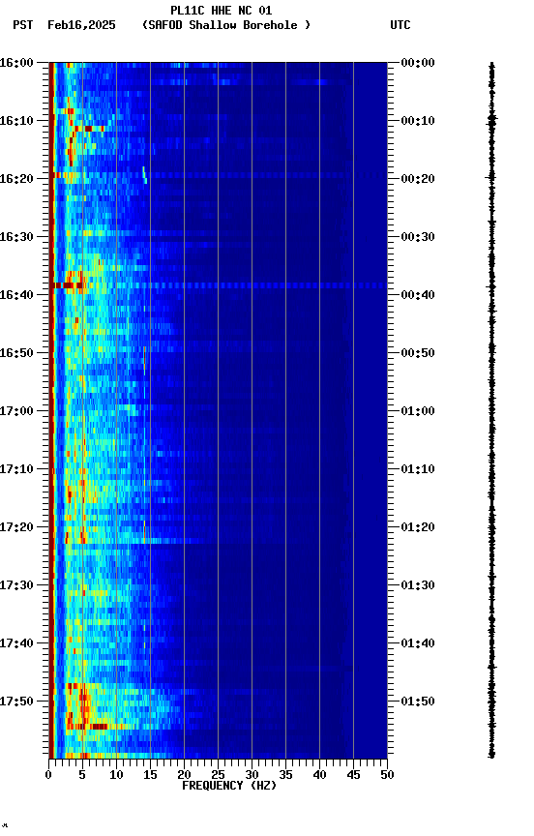Click the 15 Hz frequency axis label
This screenshot has width=534, height=836.
(150, 776)
